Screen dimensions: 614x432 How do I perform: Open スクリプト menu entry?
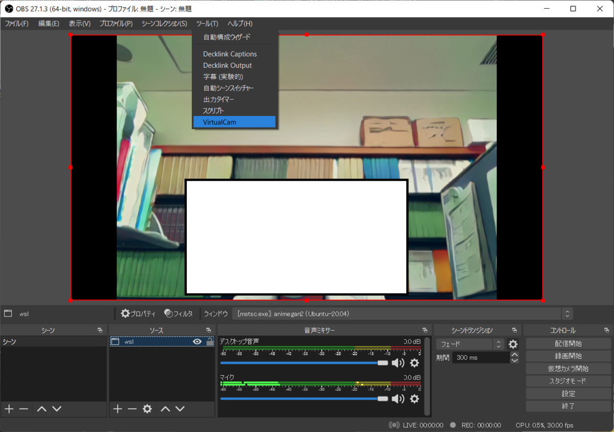(x=234, y=111)
